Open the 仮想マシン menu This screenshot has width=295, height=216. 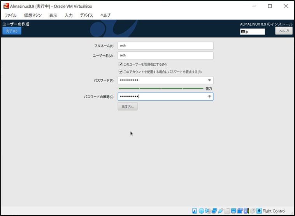[x=33, y=15]
